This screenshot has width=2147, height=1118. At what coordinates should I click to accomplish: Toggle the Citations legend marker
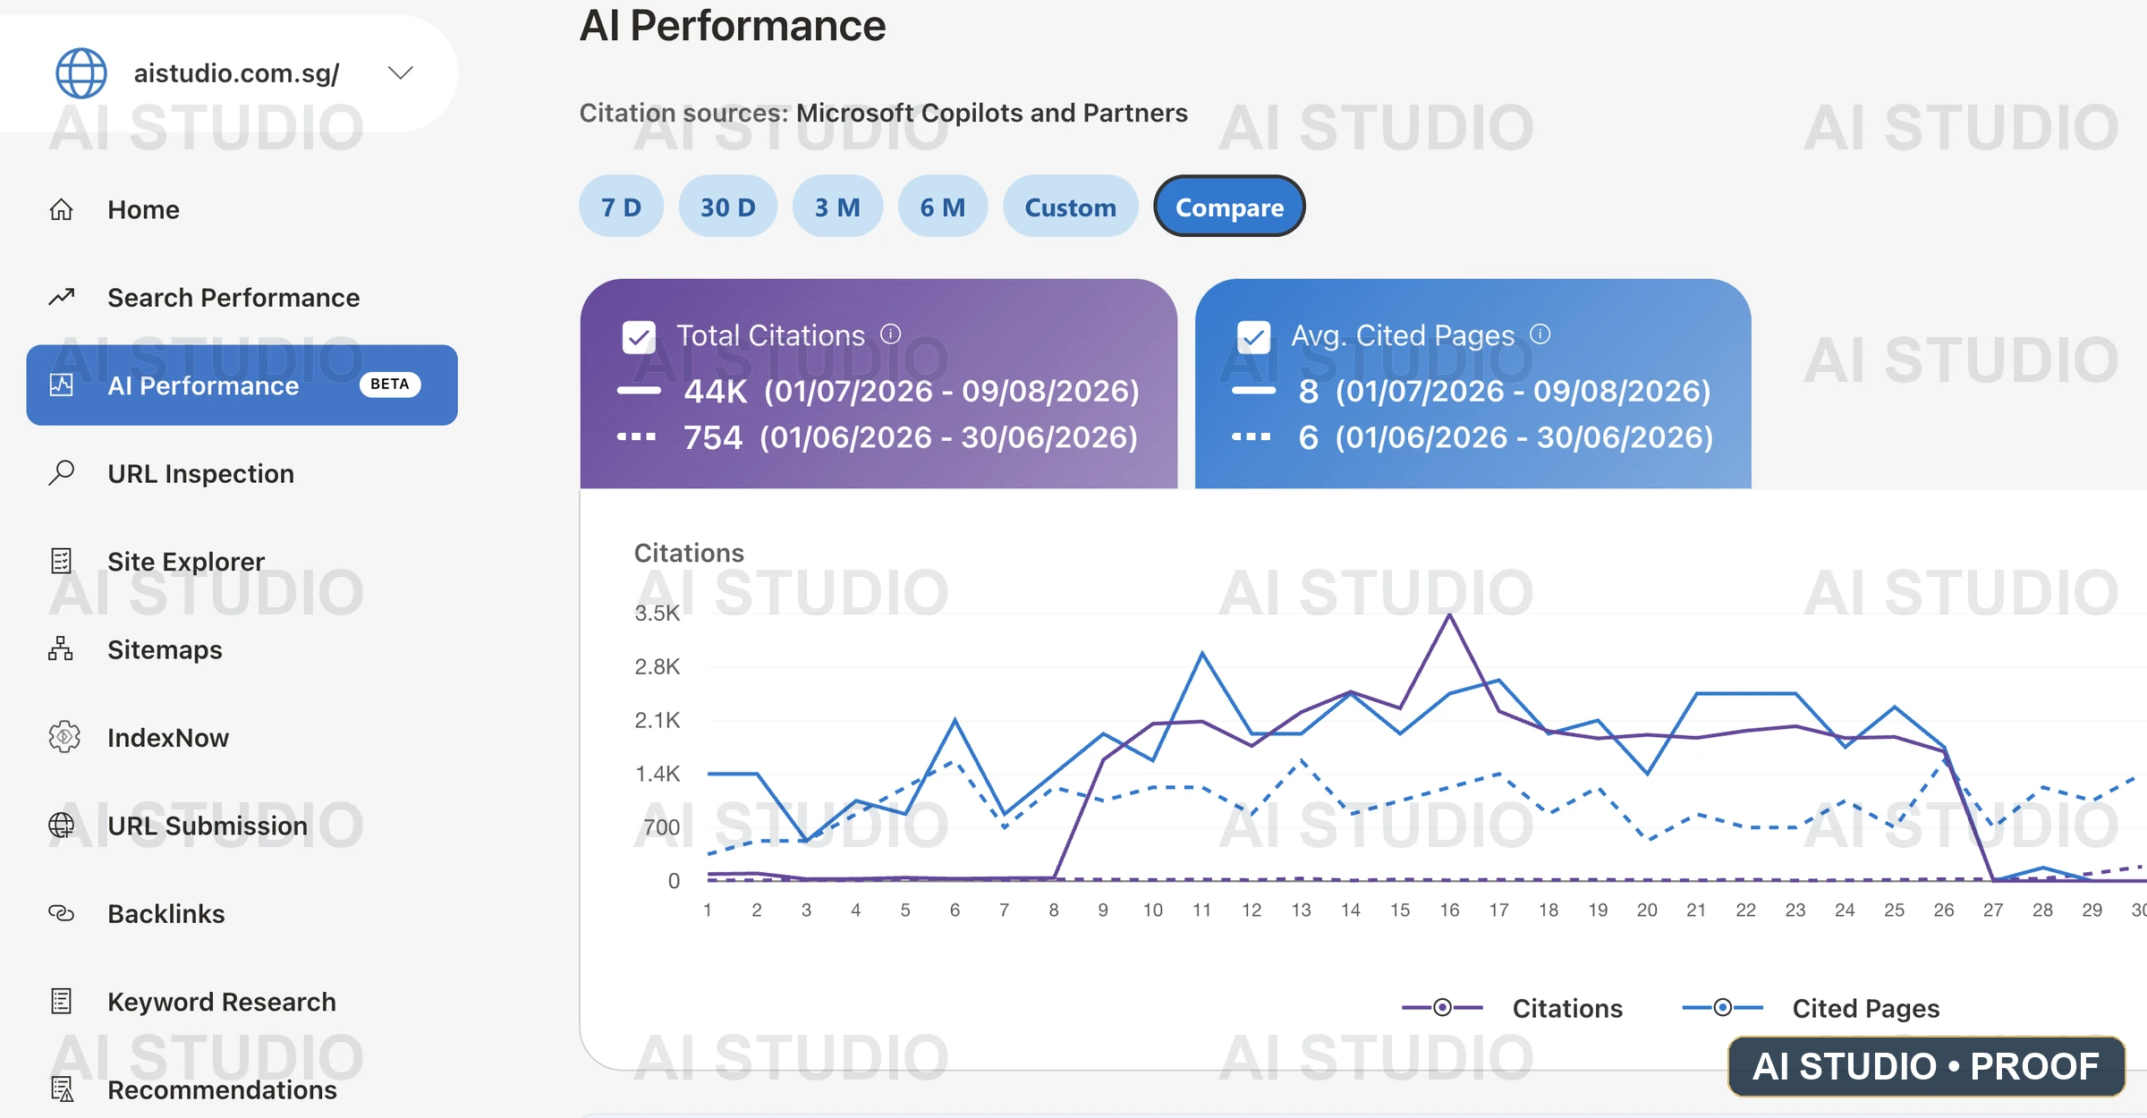(x=1442, y=1007)
